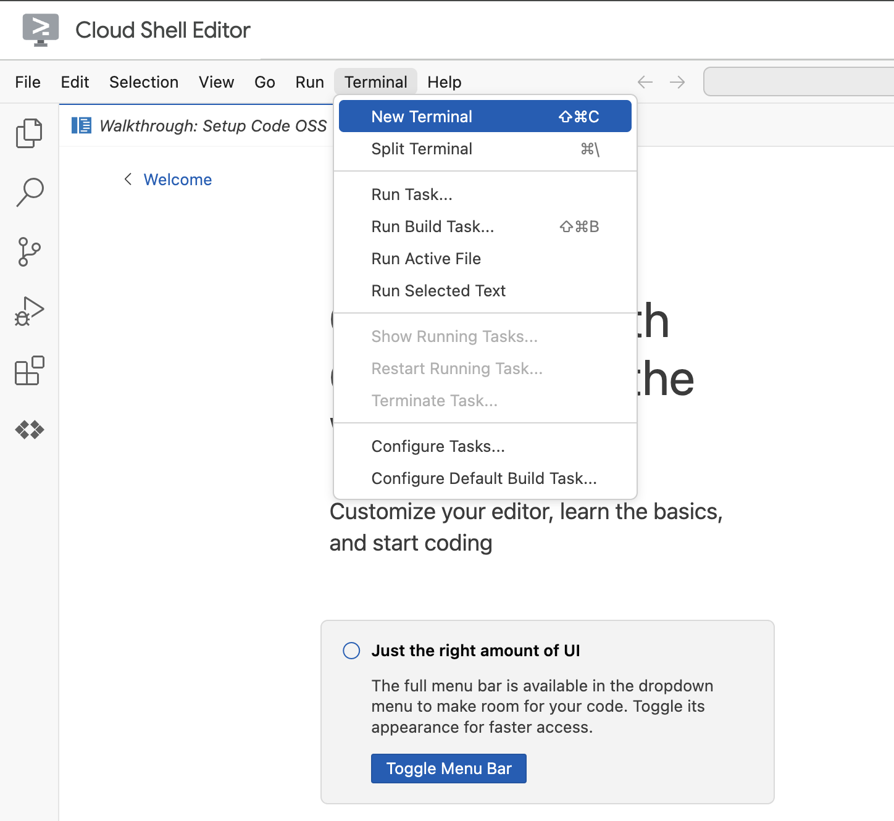Viewport: 894px width, 821px height.
Task: Choose New Terminal from the menu
Action: tap(421, 116)
